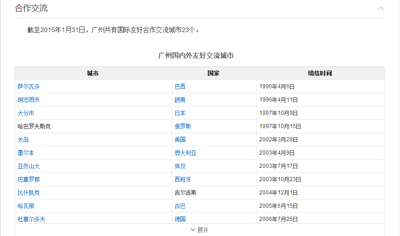Viewport: 400px width, 236px height.
Task: Open the 巴塞罗那 link
Action: pos(28,179)
